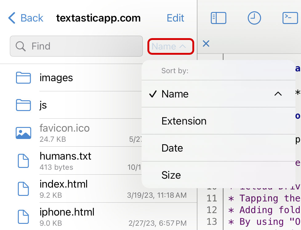Go back using the Back chevron
Viewport: 301px width, 230px height.
point(12,18)
